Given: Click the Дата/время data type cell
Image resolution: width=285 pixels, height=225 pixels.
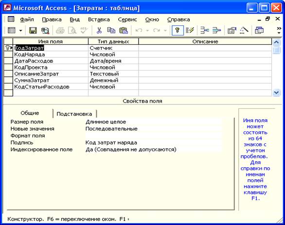Looking at the screenshot, I should coord(113,61).
